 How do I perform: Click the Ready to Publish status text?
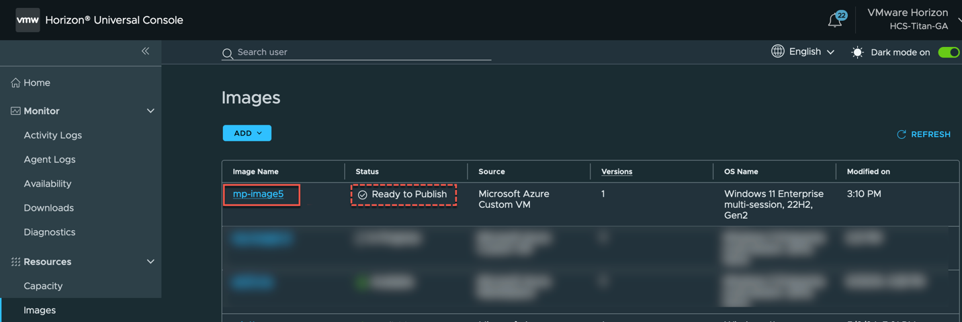(409, 194)
